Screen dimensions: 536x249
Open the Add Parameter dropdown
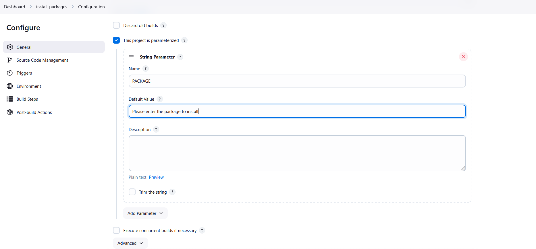pyautogui.click(x=145, y=213)
